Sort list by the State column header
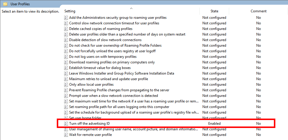The height and width of the screenshot is (140, 288). (x=214, y=11)
